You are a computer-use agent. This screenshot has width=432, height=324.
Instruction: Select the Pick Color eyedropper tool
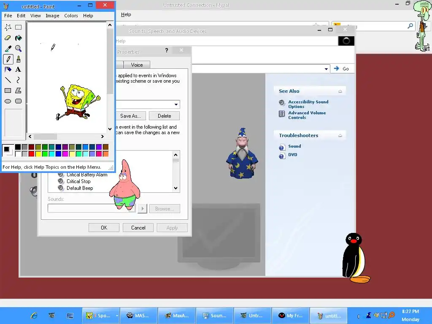pyautogui.click(x=8, y=49)
